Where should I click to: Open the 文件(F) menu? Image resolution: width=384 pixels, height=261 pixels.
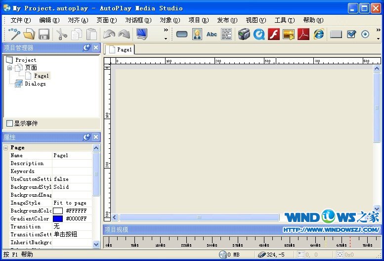tap(20, 20)
